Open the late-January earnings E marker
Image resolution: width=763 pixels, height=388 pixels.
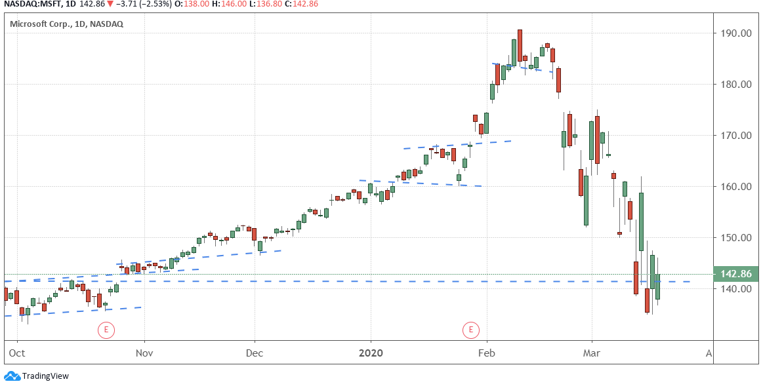pyautogui.click(x=471, y=330)
